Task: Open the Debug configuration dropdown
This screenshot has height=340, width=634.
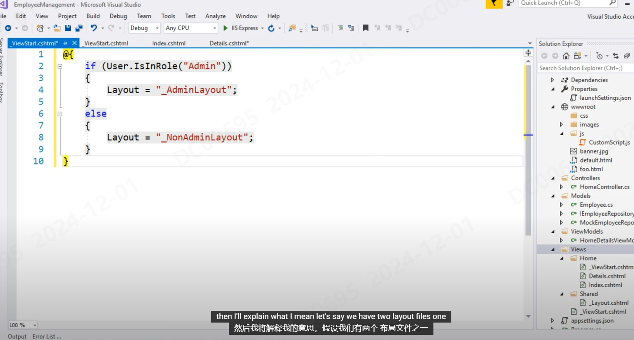Action: point(145,28)
